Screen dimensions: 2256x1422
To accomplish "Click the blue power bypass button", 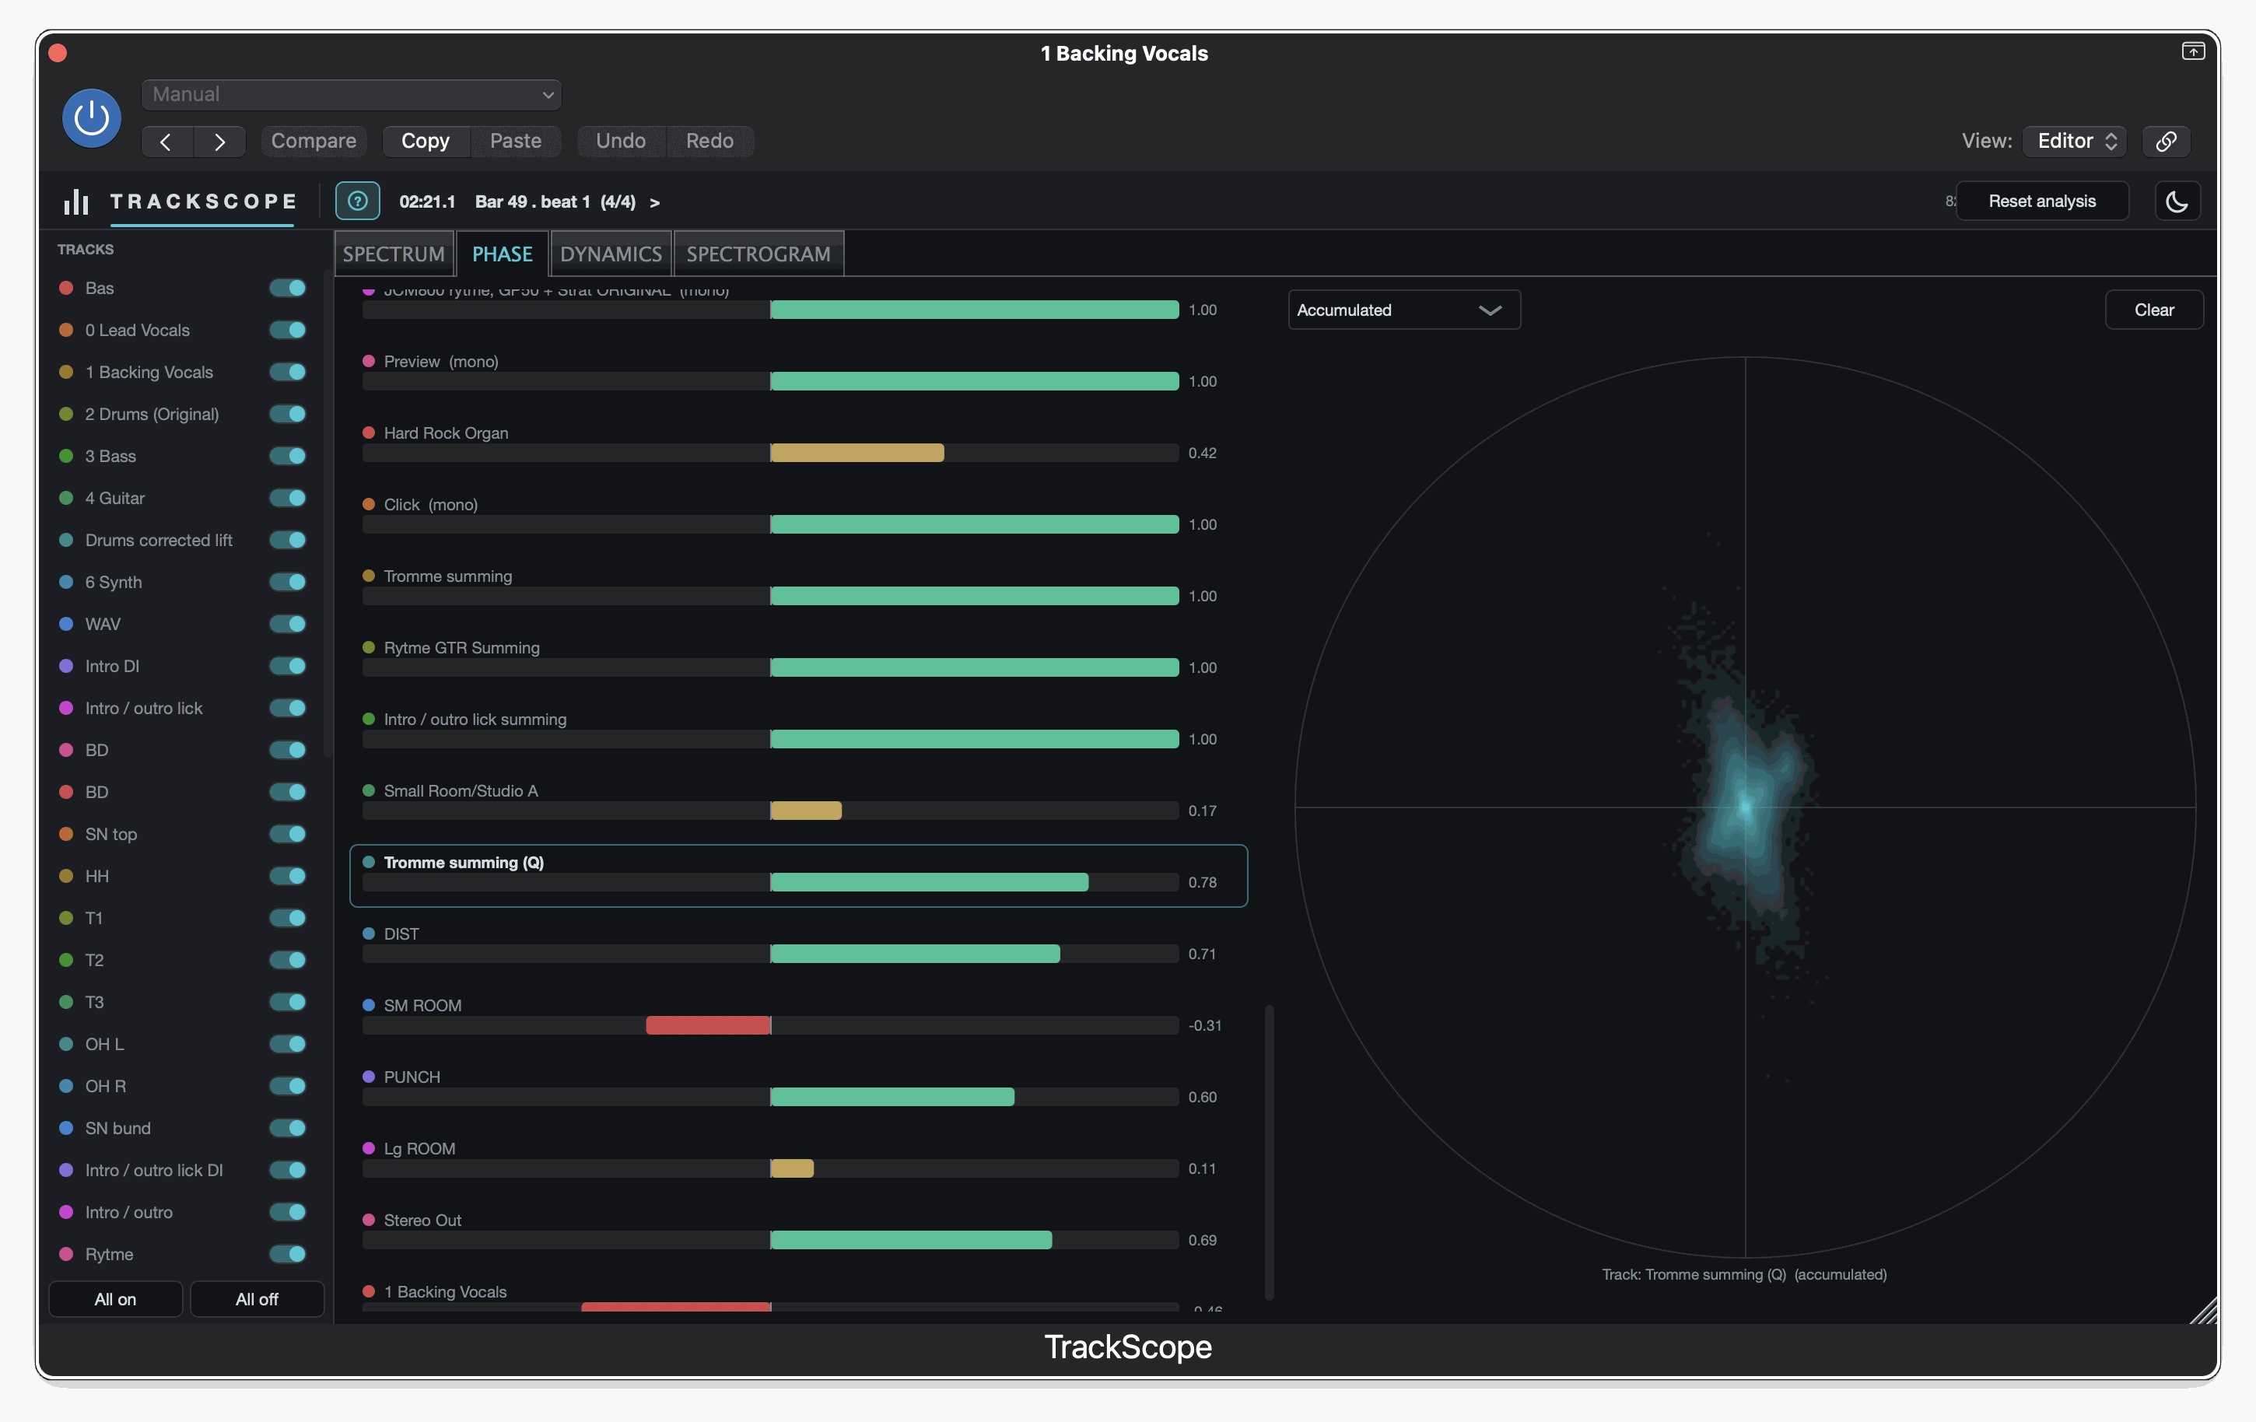I will coord(91,118).
